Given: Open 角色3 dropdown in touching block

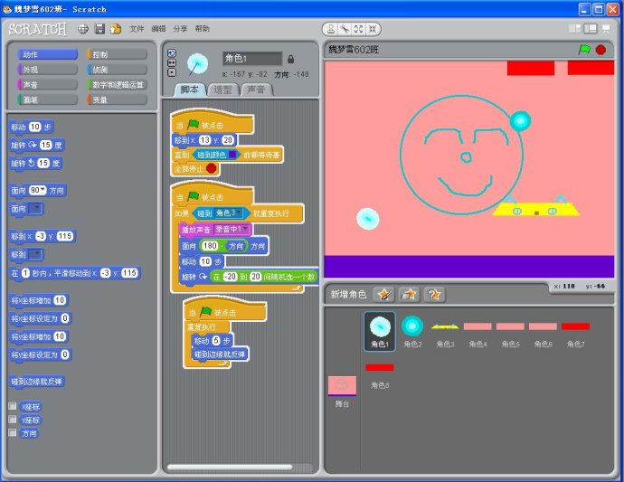Looking at the screenshot, I should coord(239,213).
